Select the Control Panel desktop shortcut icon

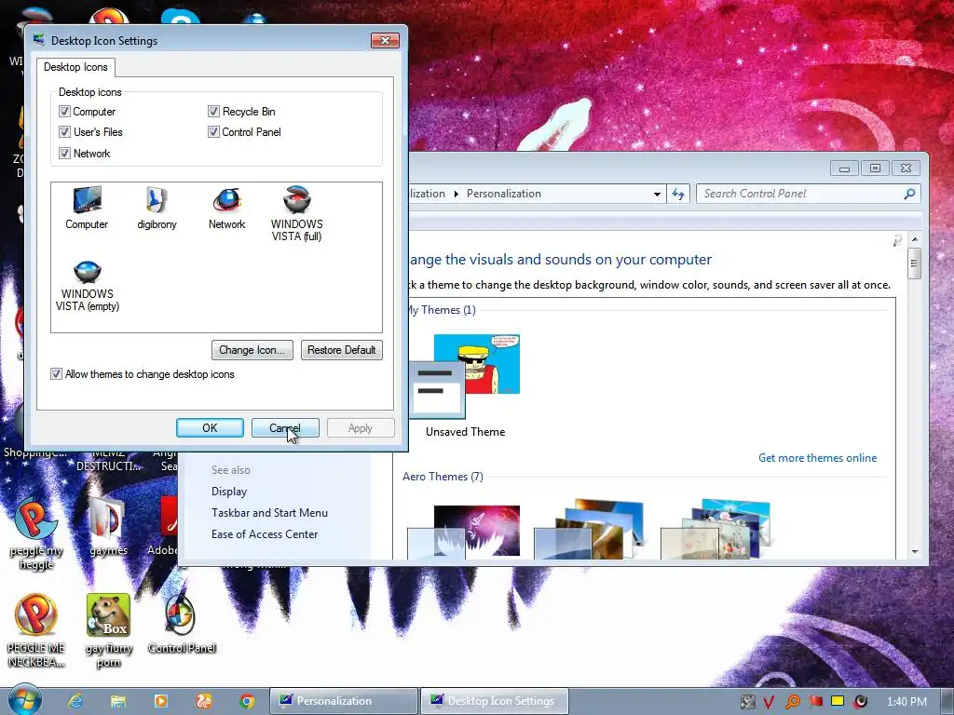click(x=182, y=625)
